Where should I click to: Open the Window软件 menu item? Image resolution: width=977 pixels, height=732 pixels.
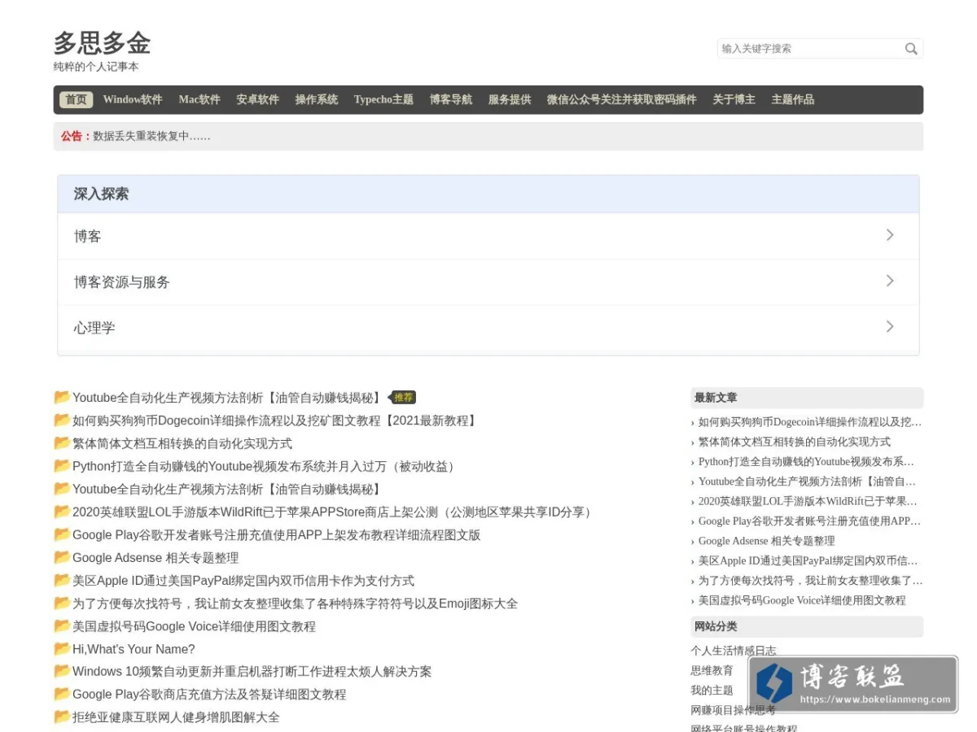133,99
